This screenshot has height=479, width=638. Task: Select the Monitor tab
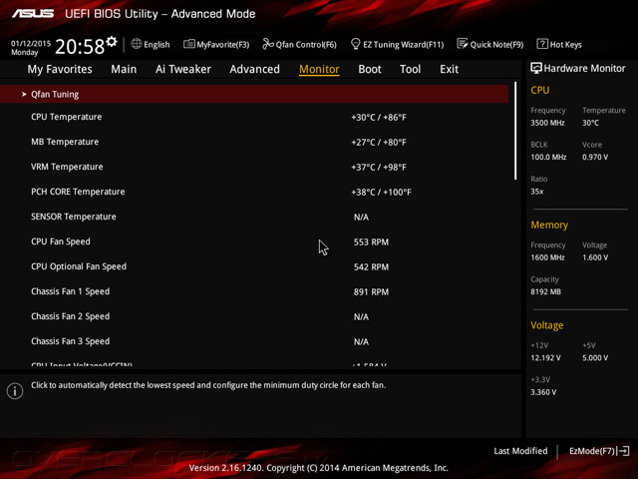[319, 69]
